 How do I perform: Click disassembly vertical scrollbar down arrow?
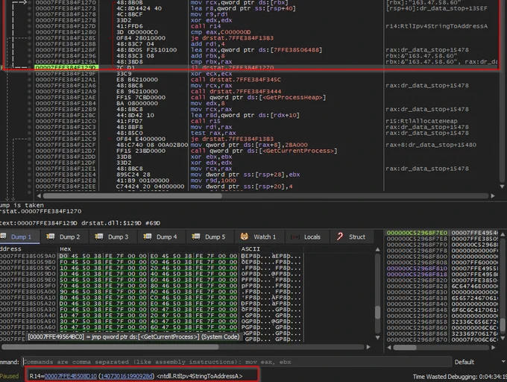502,187
